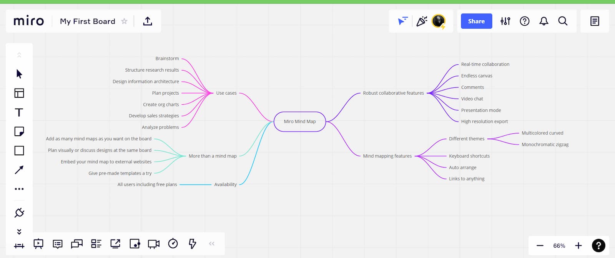This screenshot has height=258, width=615.
Task: Toggle collaborators' cursors icon
Action: point(403,21)
